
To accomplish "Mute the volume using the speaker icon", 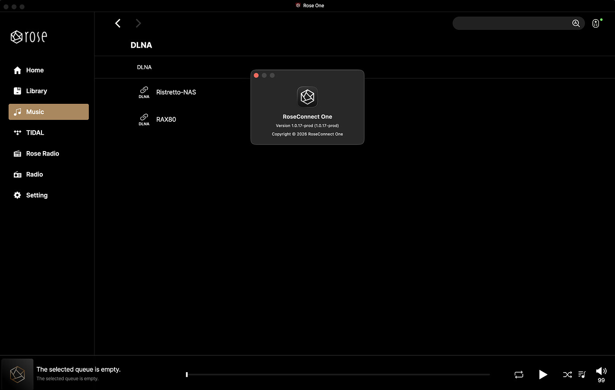I will tap(601, 371).
